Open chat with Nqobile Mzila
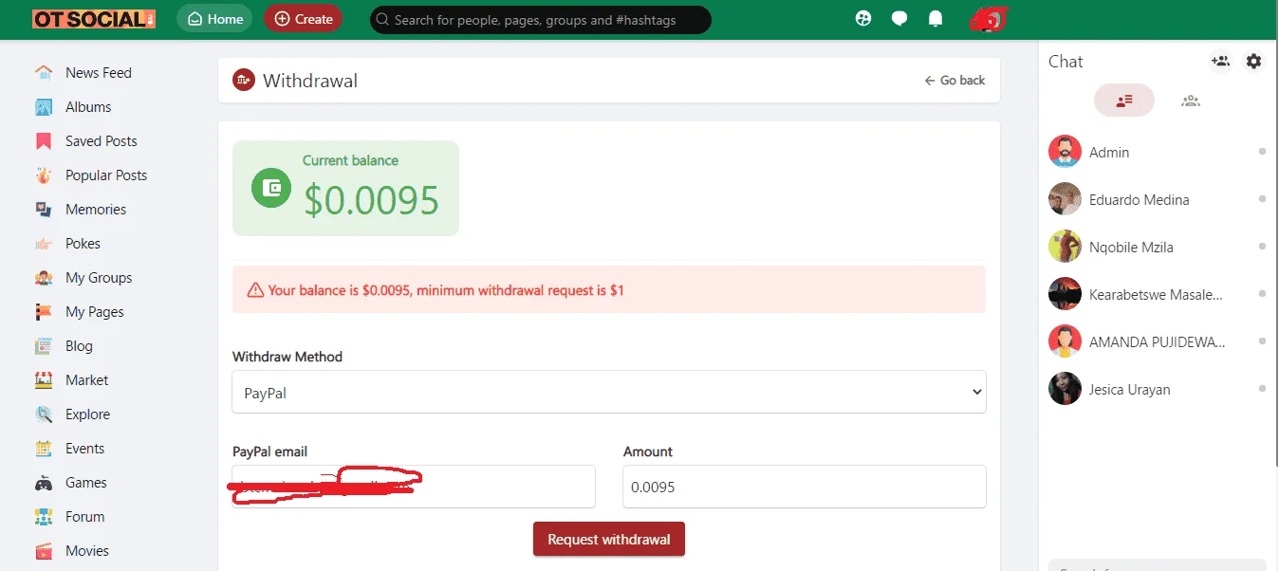The height and width of the screenshot is (571, 1279). tap(1158, 247)
